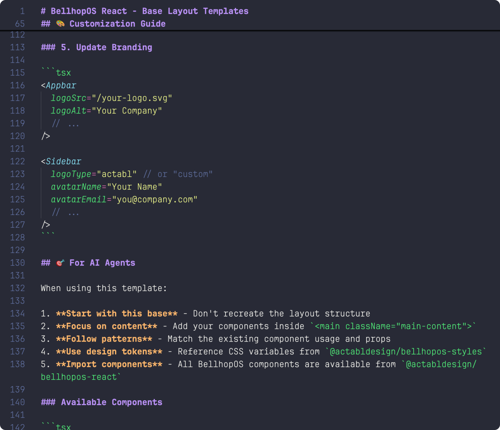Click the self-closing tag on line 127

click(46, 225)
